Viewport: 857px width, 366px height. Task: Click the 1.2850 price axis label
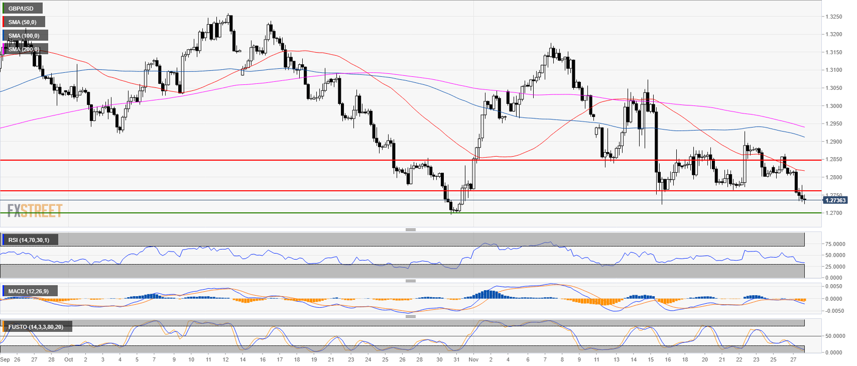(x=834, y=159)
